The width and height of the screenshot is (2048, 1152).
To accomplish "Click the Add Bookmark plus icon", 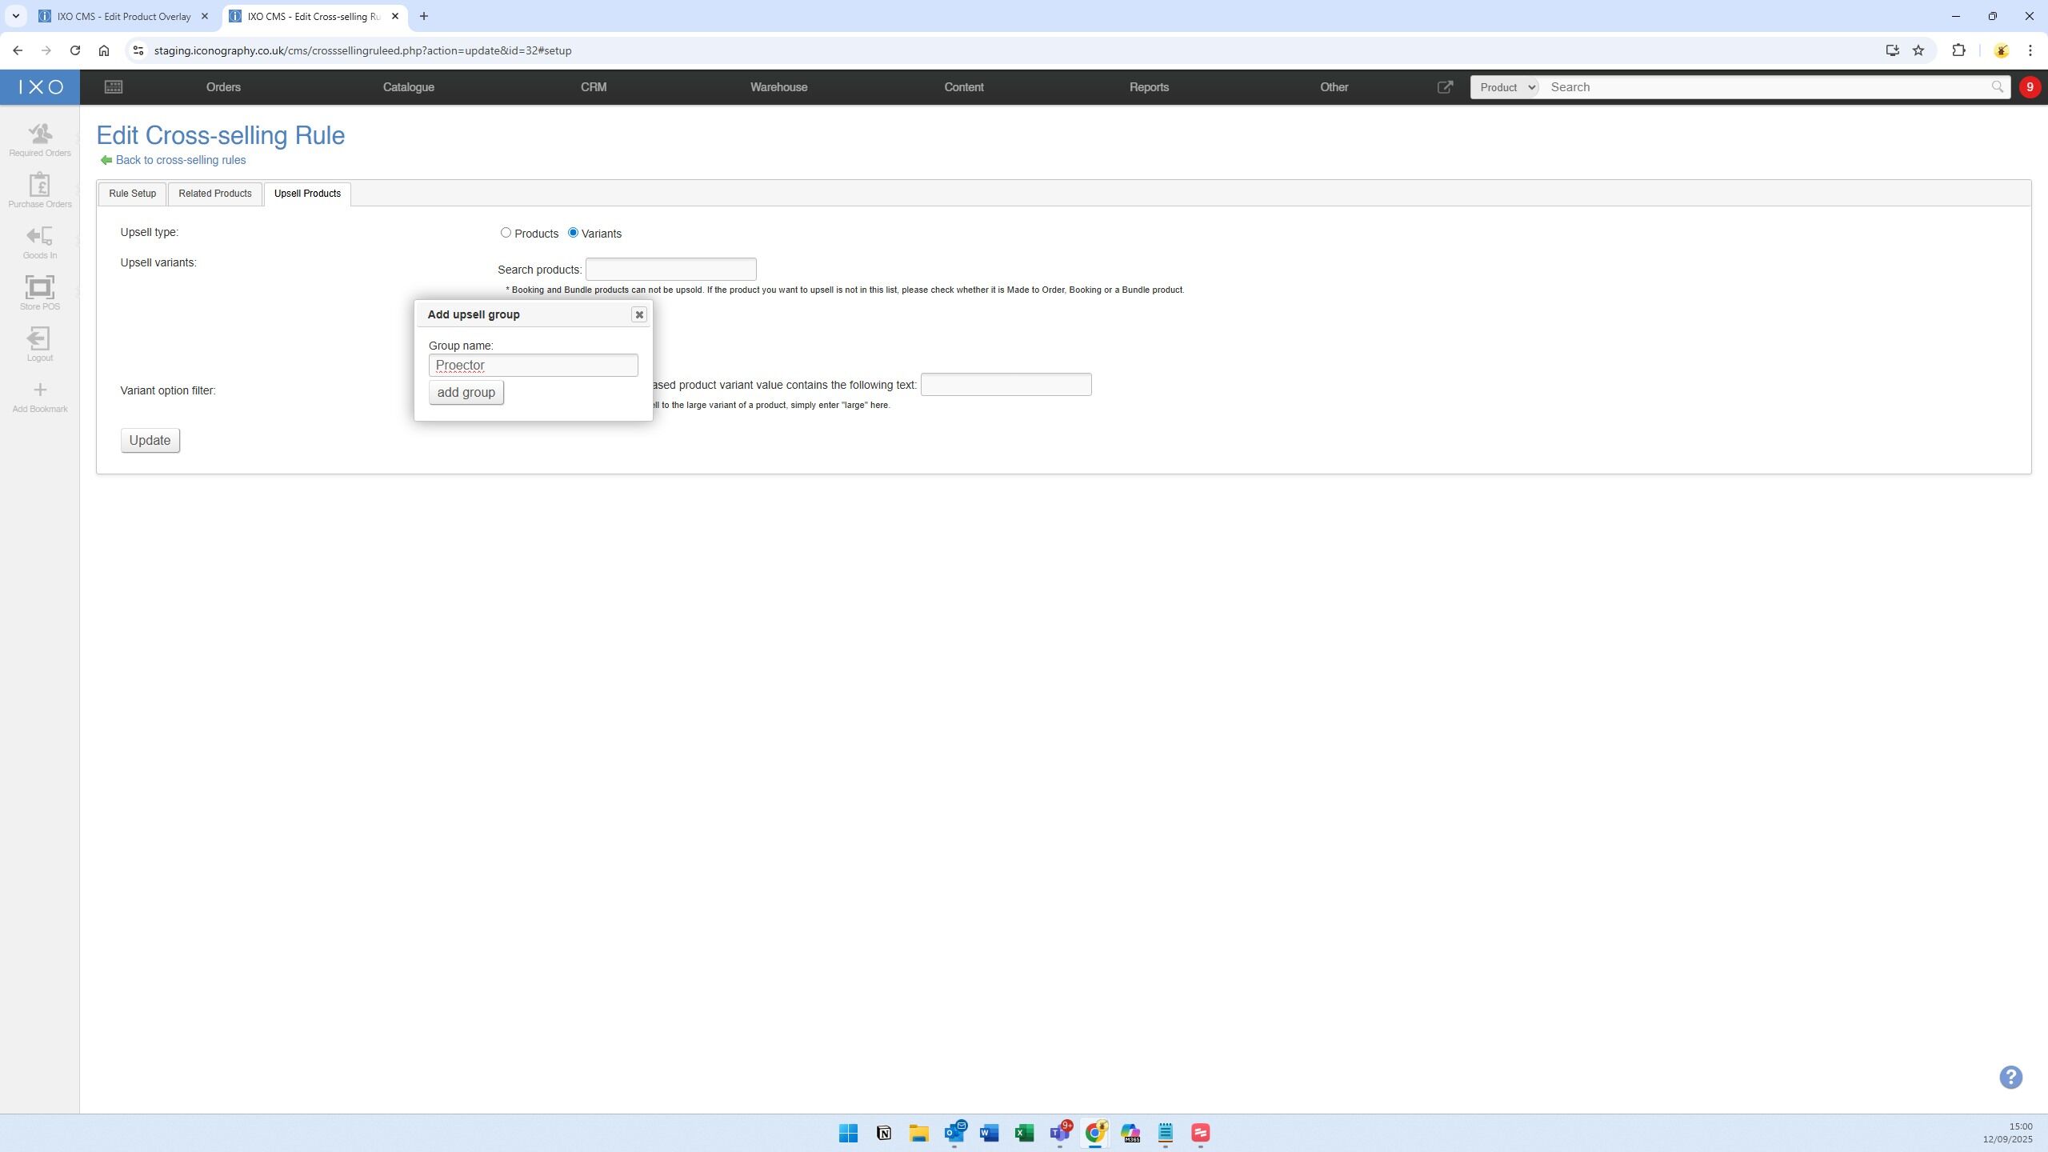I will point(39,390).
